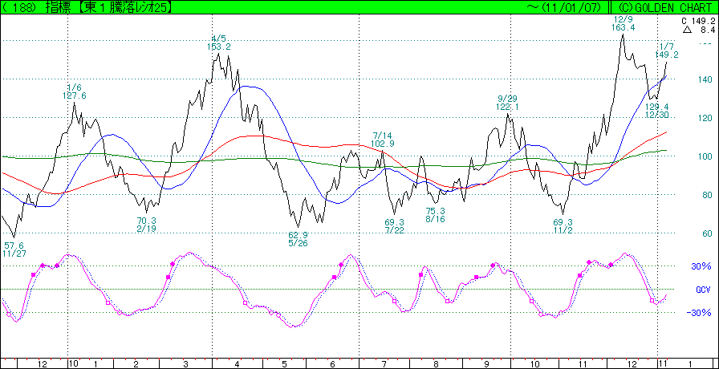Viewport: 719px width, 369px height.
Task: Click the chart title 指標【東1騰落レシオ25】
Action: pos(106,6)
